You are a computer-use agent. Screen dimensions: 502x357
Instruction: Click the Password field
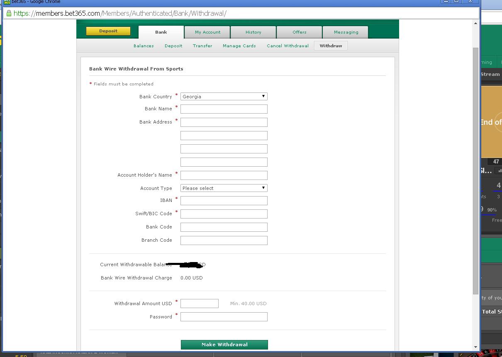224,317
